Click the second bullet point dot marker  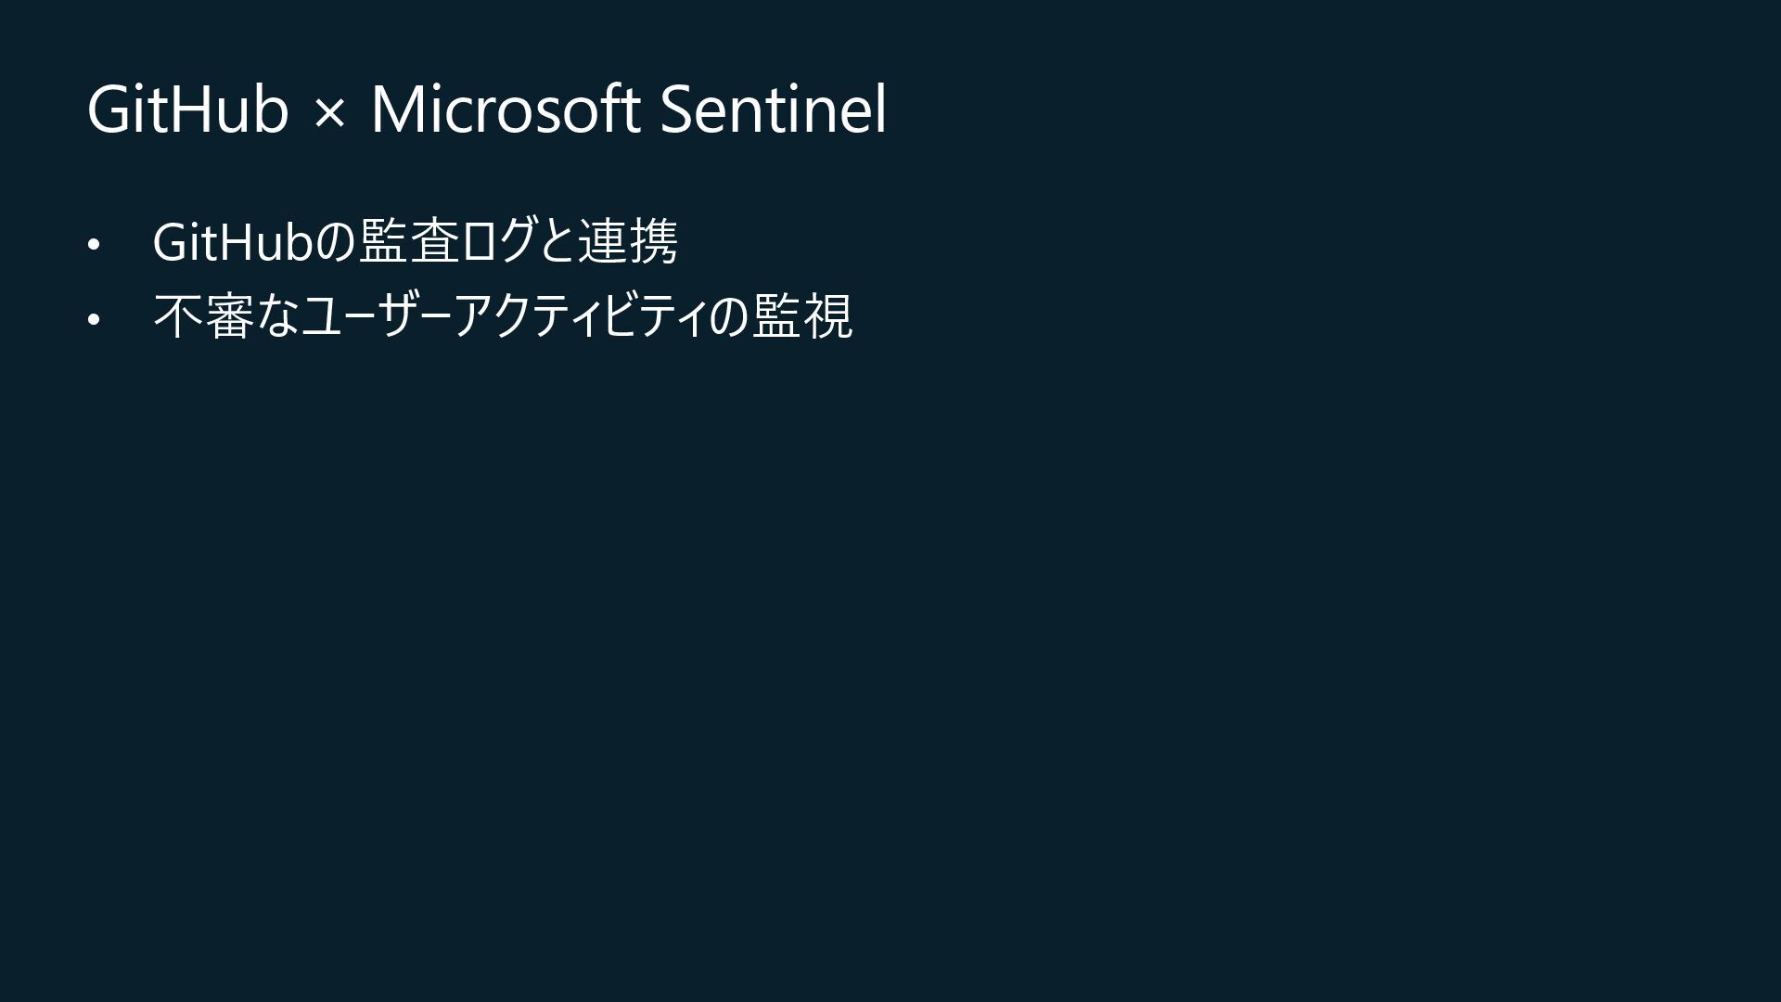[93, 321]
